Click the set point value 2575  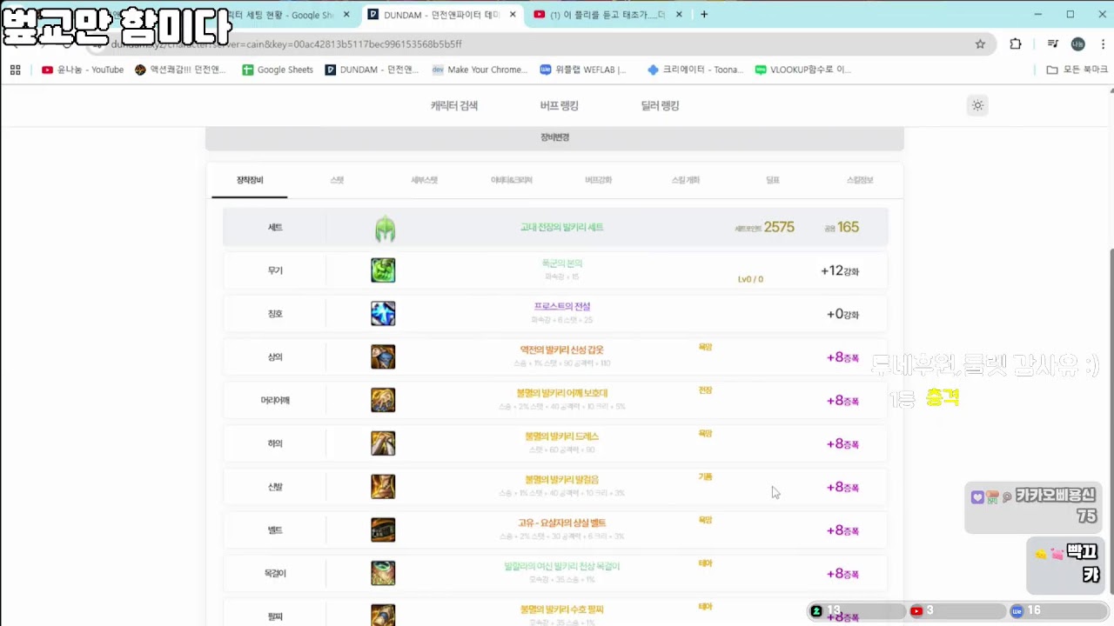coord(779,228)
